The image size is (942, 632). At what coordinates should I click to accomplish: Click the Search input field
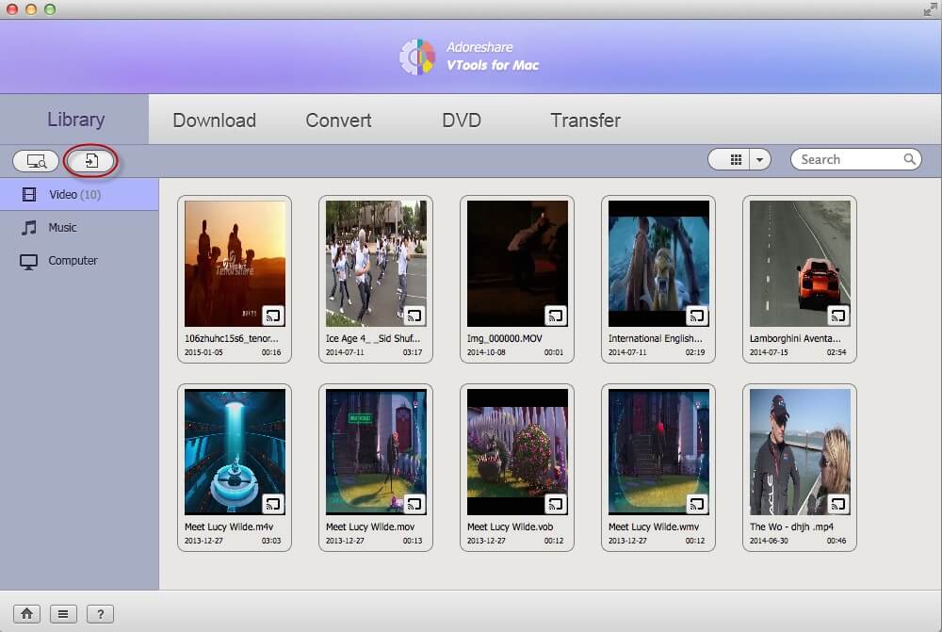(855, 159)
